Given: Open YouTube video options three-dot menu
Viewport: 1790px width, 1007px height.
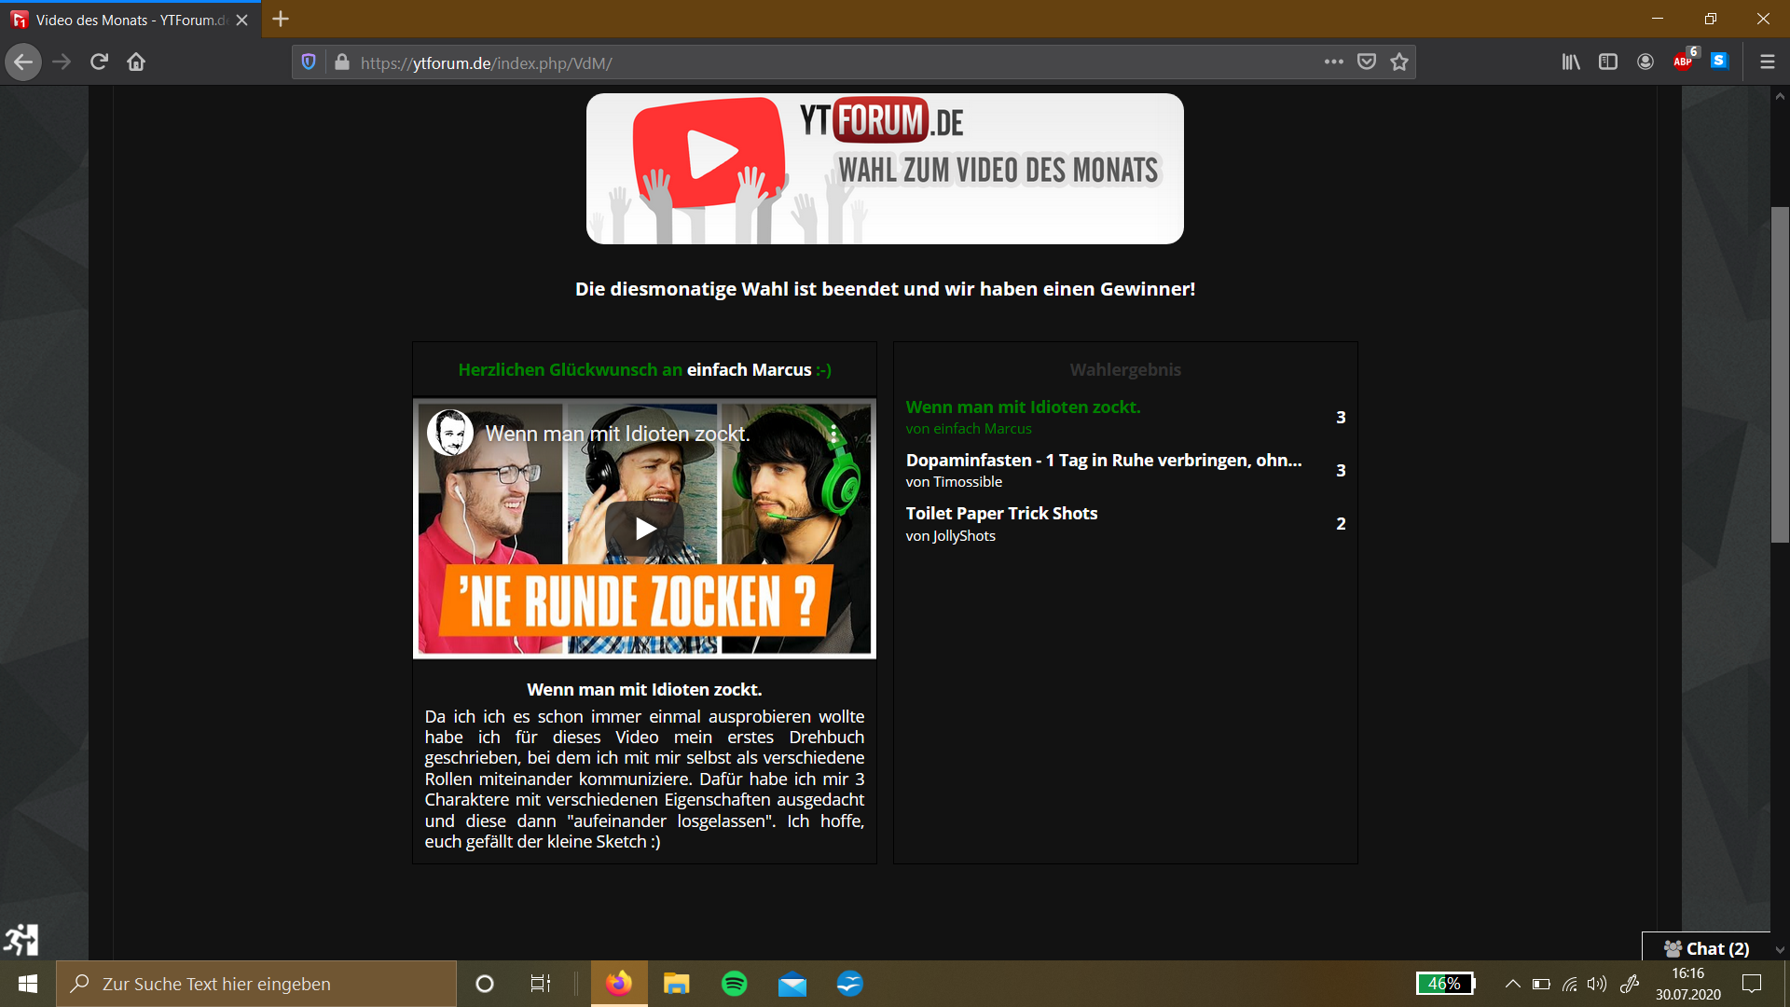Looking at the screenshot, I should coord(833,434).
